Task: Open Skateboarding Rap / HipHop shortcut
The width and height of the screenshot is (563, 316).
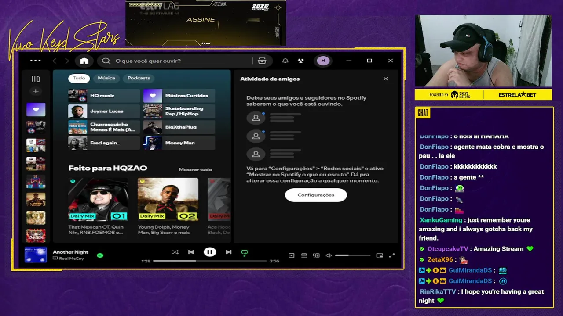Action: [179, 111]
